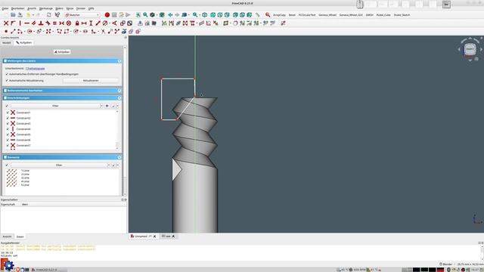484x272 pixels.
Task: Click the navigation cube in viewport
Action: pos(470,49)
